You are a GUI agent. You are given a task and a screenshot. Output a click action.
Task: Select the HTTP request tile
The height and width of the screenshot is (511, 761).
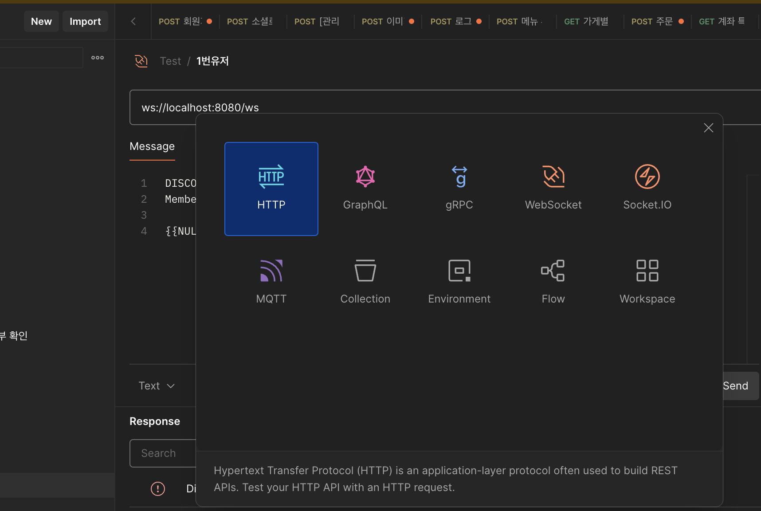pyautogui.click(x=271, y=189)
